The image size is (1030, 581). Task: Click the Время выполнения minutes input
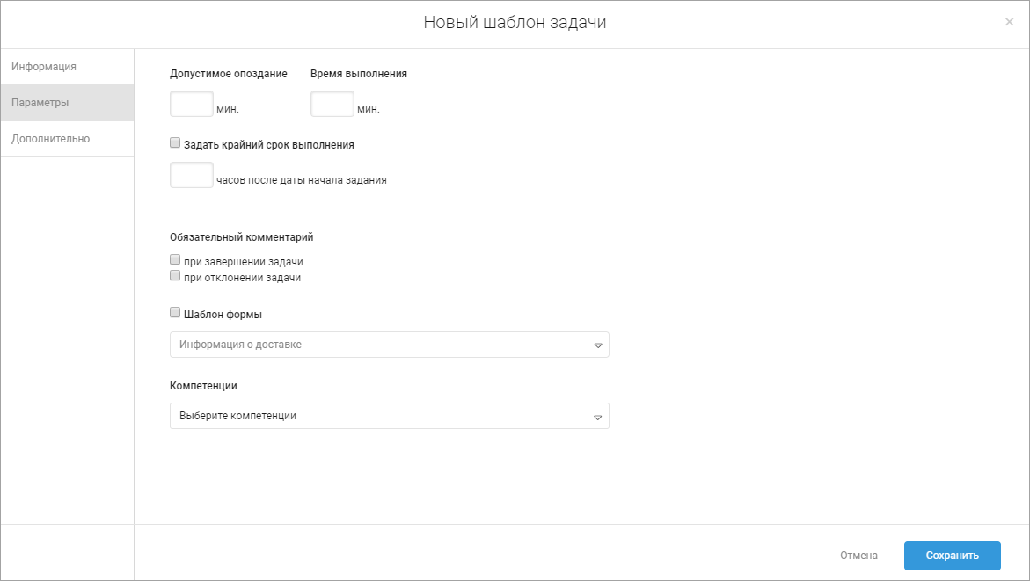tap(332, 105)
